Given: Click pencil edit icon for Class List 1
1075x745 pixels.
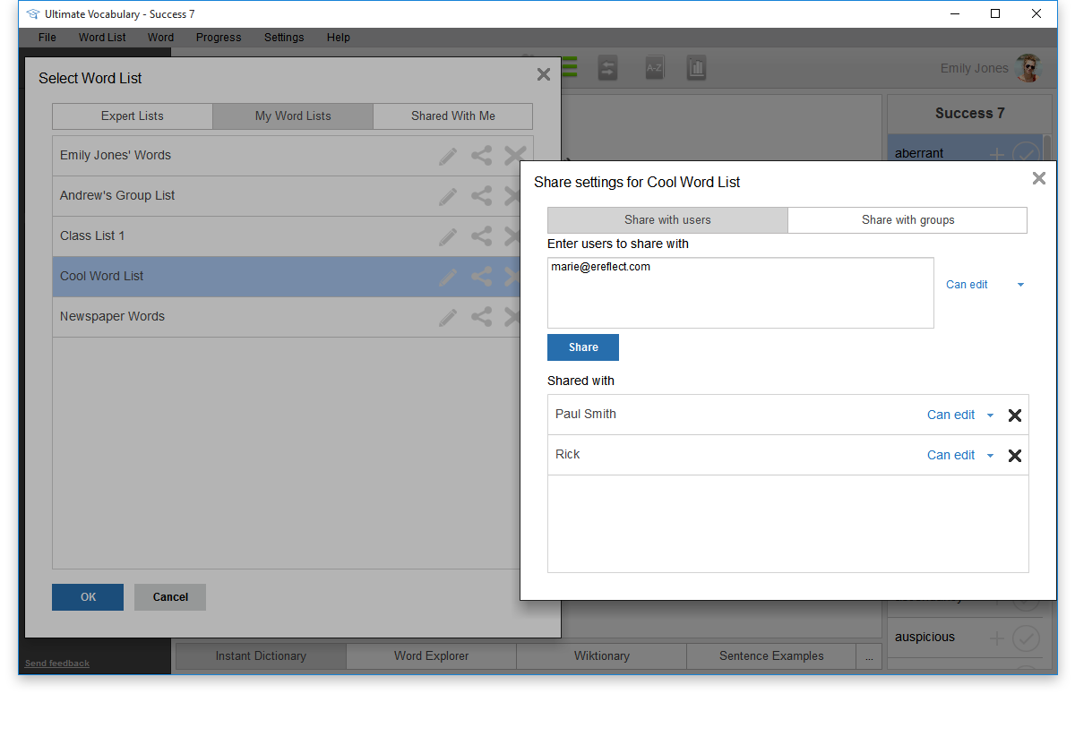Looking at the screenshot, I should click(x=448, y=236).
